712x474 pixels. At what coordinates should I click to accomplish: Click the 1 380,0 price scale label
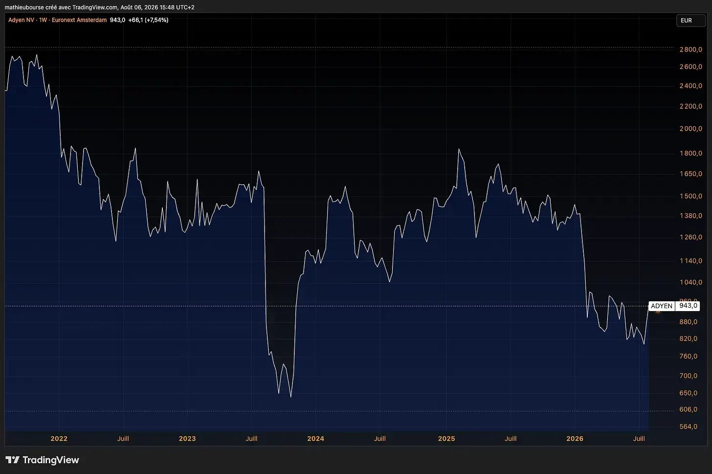(691, 216)
